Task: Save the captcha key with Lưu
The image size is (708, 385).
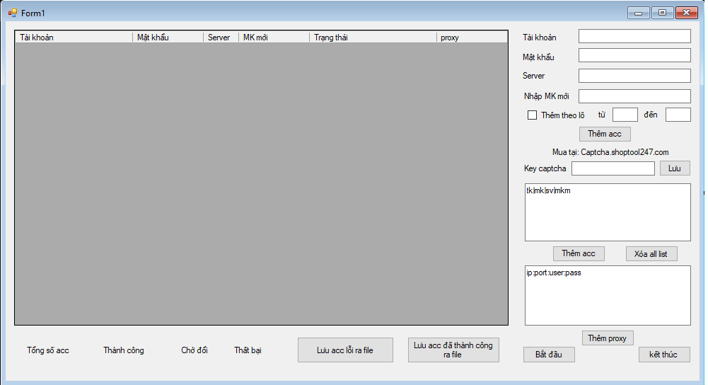Action: [x=675, y=168]
